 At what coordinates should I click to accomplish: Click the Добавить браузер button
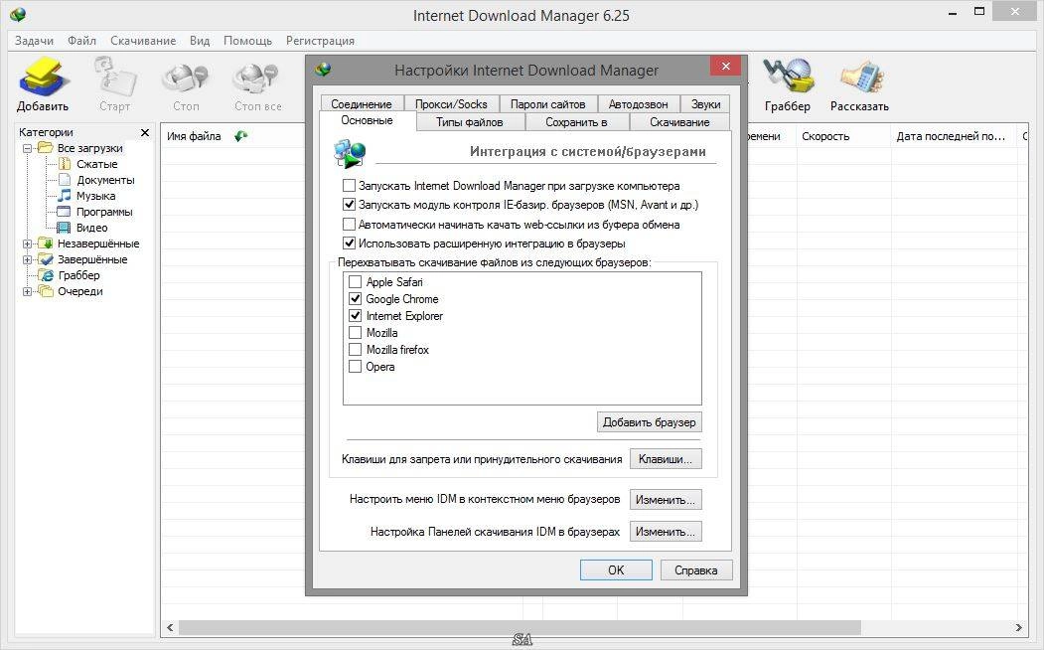click(650, 422)
